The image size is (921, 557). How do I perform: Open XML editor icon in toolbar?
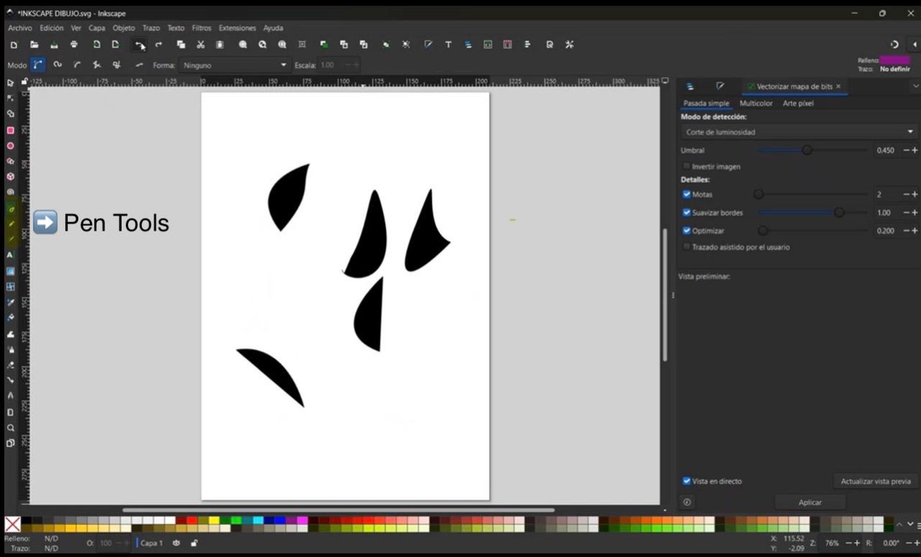488,45
